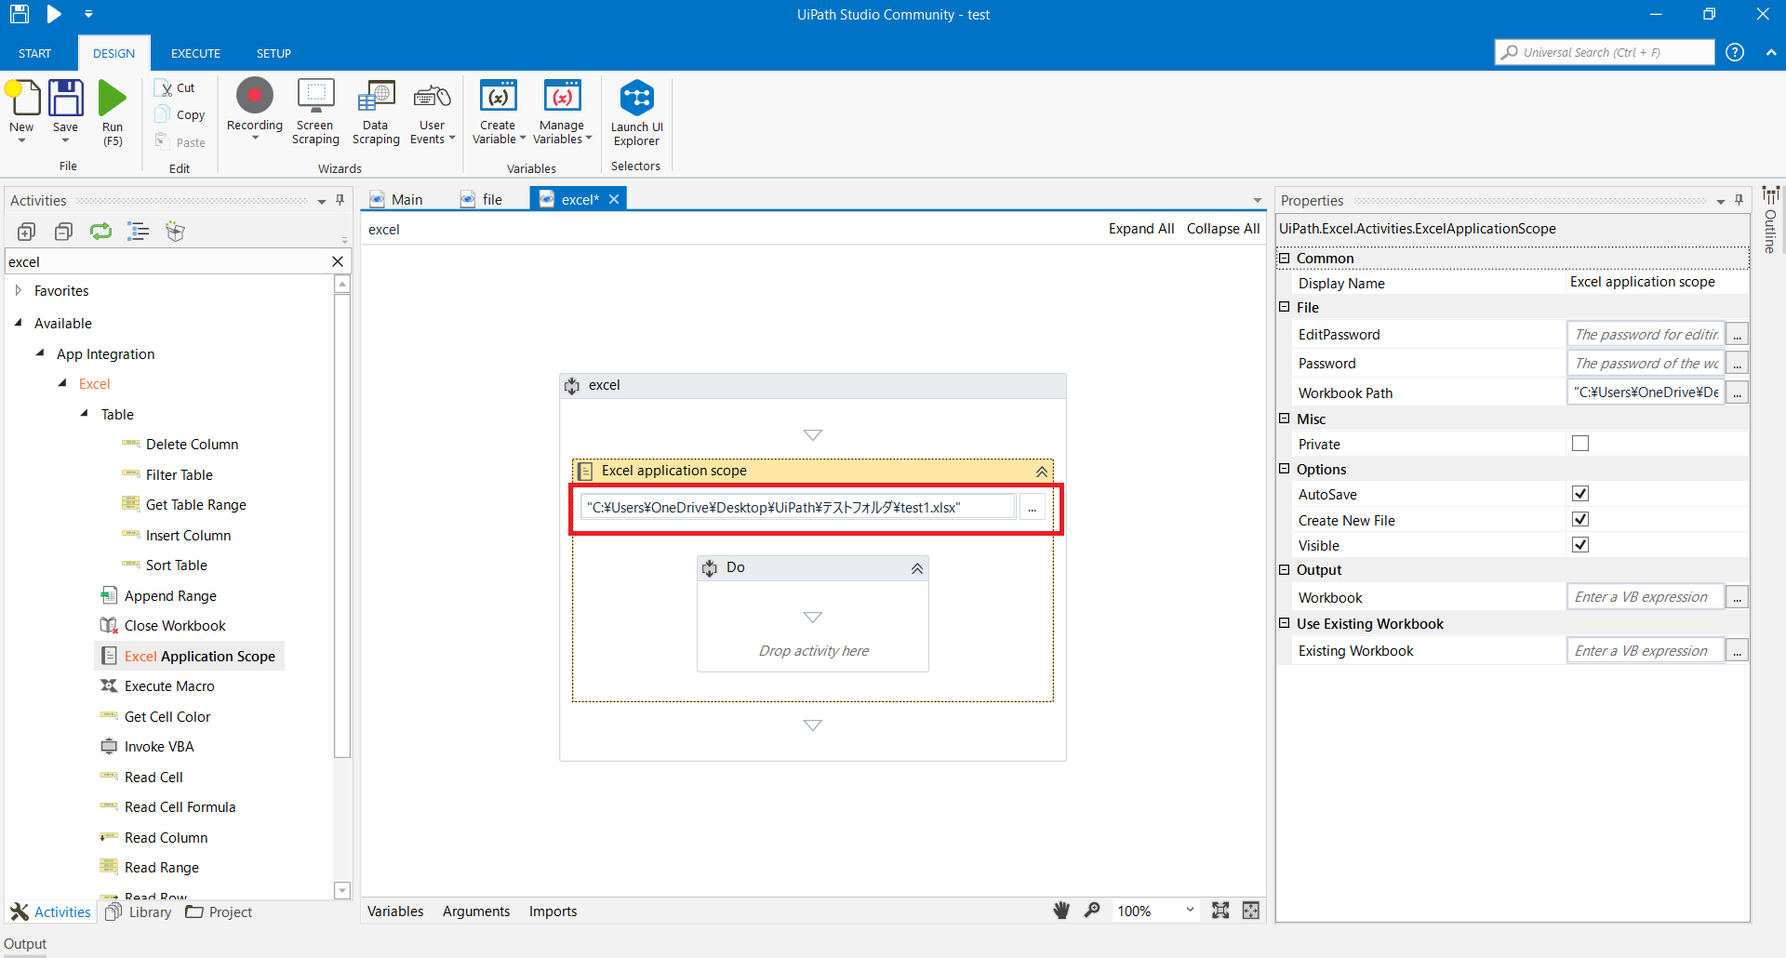This screenshot has width=1786, height=958.
Task: Open the Main workflow tab
Action: [397, 199]
